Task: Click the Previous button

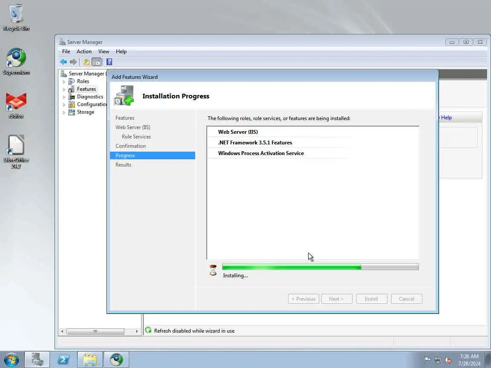Action: pyautogui.click(x=303, y=299)
